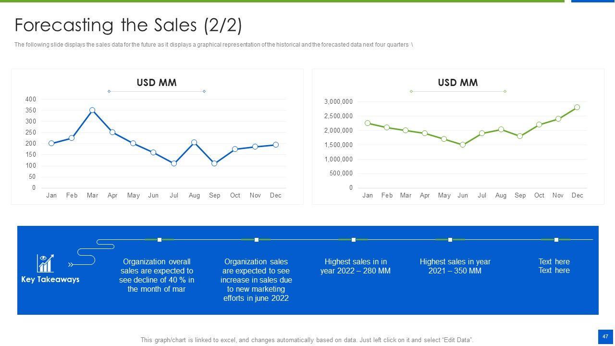Screen dimensions: 615x346
Task: Click the "Nov" axis label under the green chart
Action: pyautogui.click(x=558, y=195)
